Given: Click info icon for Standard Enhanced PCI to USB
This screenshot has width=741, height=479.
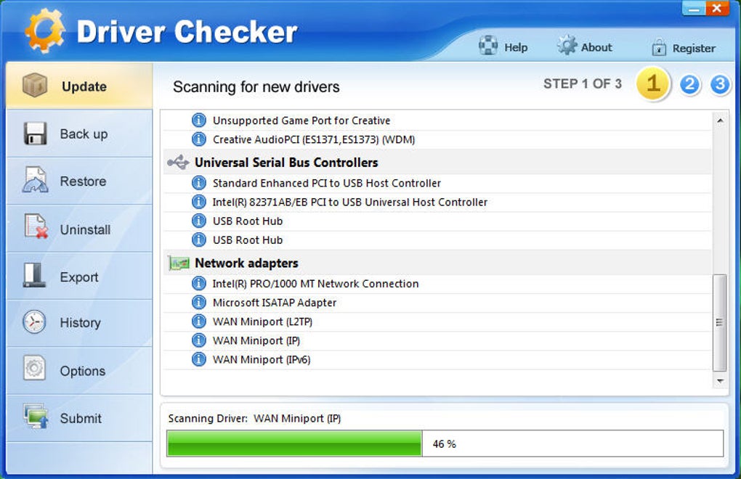Looking at the screenshot, I should (199, 183).
